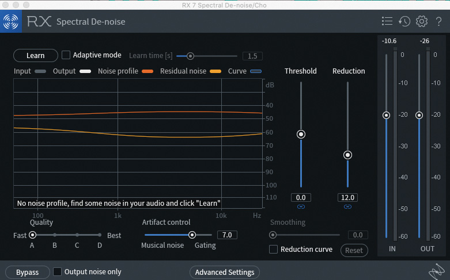Viewport: 450px width, 280px height.
Task: Click the Threshold slider handle
Action: click(301, 135)
